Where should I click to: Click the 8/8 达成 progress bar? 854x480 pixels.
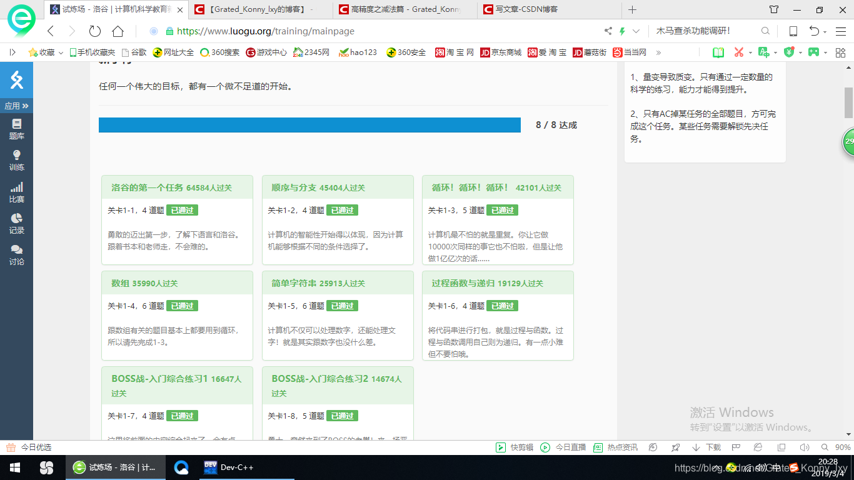(311, 125)
